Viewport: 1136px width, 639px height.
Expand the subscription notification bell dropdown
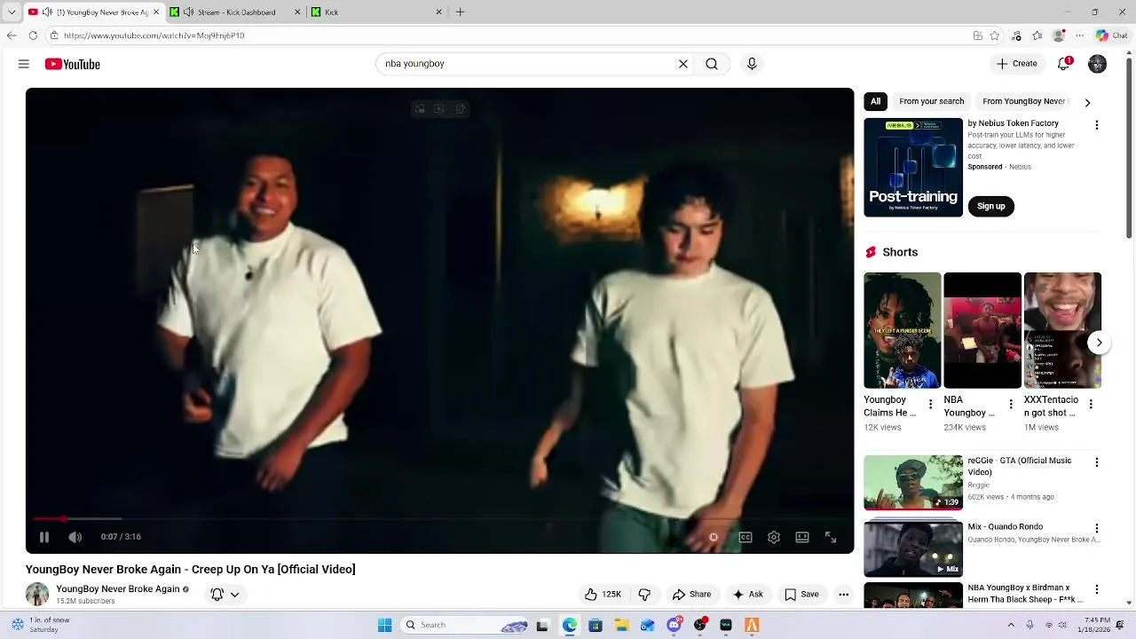[x=225, y=595]
